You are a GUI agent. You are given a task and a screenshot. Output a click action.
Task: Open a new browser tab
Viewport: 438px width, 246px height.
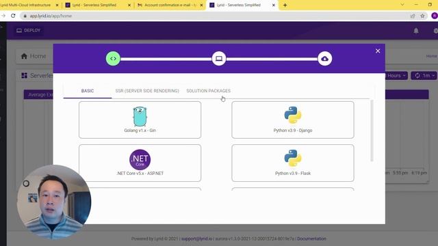[x=285, y=5]
